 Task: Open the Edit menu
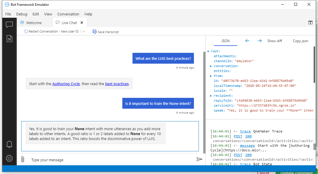[36, 14]
